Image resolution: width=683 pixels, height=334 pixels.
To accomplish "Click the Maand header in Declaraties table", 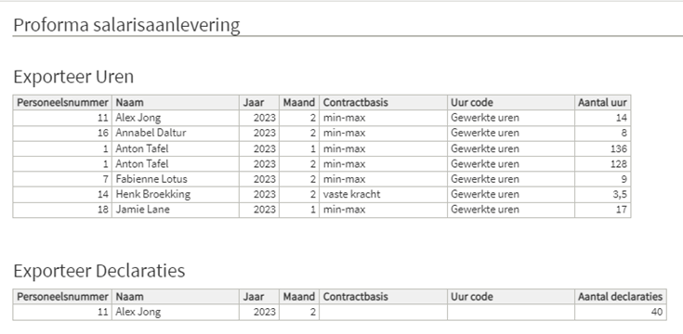I will click(x=299, y=297).
